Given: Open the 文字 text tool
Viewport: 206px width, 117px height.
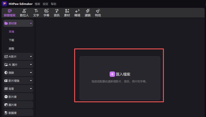Looking at the screenshot, I should coord(36,13).
